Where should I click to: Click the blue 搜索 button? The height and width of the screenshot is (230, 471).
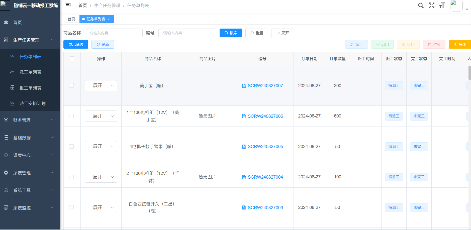click(x=231, y=33)
